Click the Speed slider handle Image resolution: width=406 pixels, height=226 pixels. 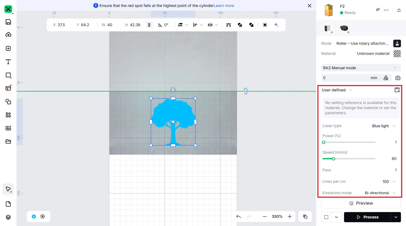(333, 159)
